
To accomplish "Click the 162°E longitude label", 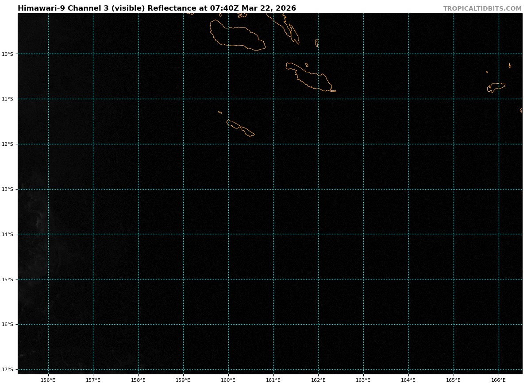I will 318,380.
